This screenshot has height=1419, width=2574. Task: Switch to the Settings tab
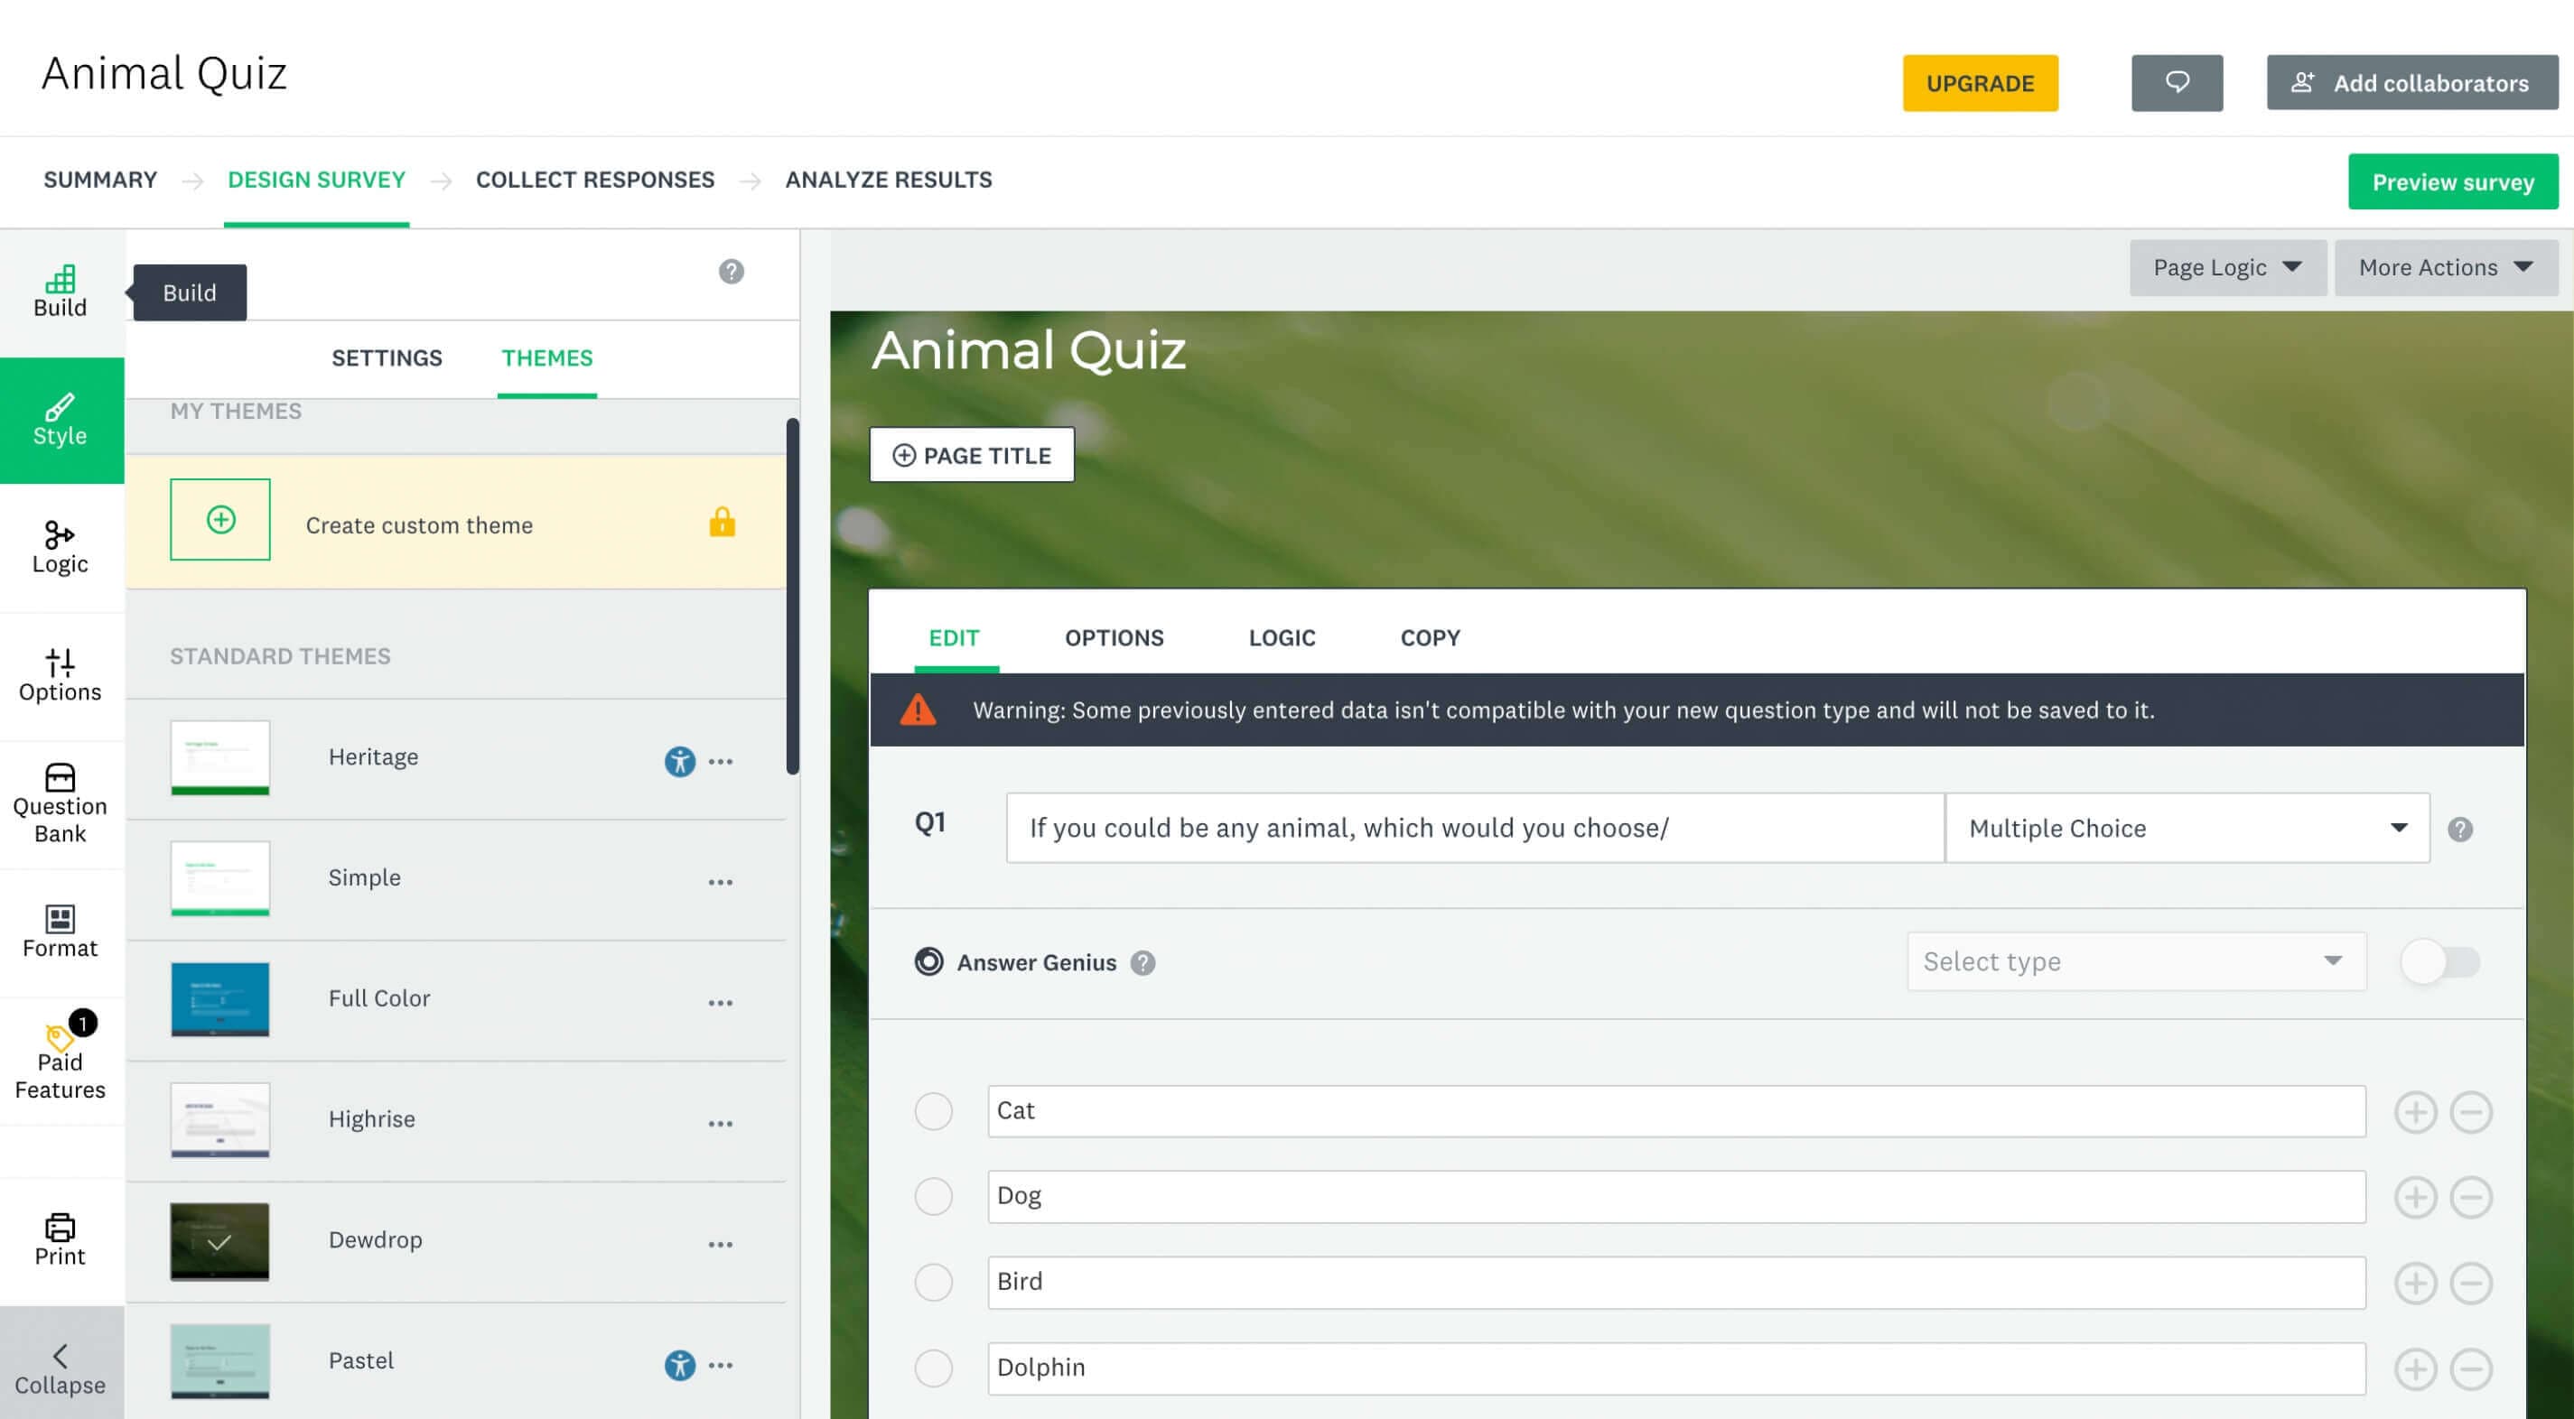pos(387,357)
